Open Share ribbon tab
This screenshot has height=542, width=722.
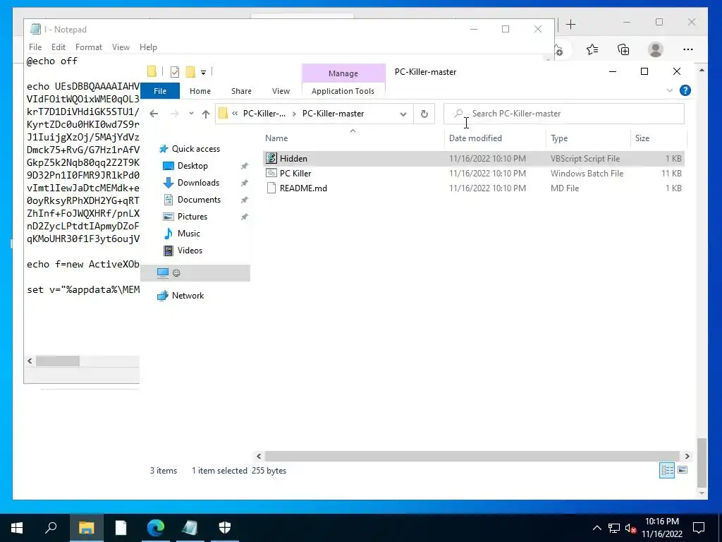pyautogui.click(x=241, y=91)
